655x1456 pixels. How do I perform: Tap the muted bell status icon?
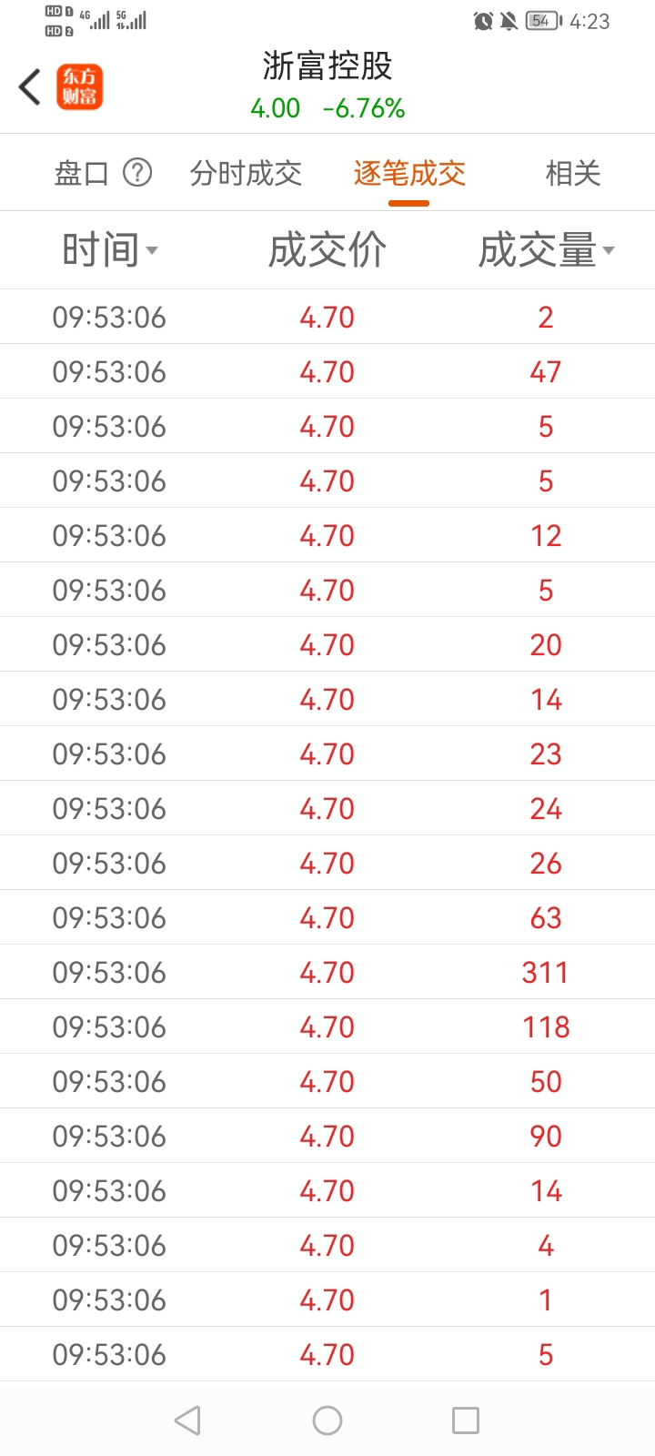[x=509, y=21]
